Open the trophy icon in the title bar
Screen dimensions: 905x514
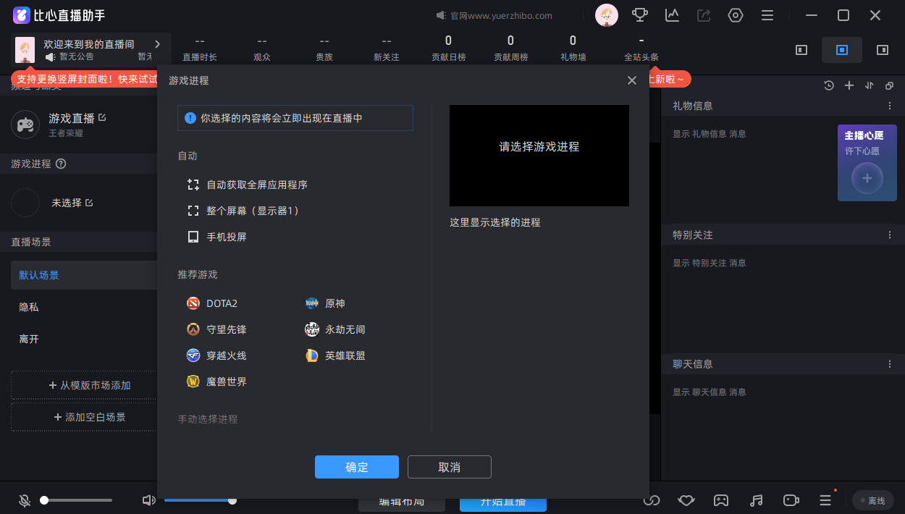640,15
